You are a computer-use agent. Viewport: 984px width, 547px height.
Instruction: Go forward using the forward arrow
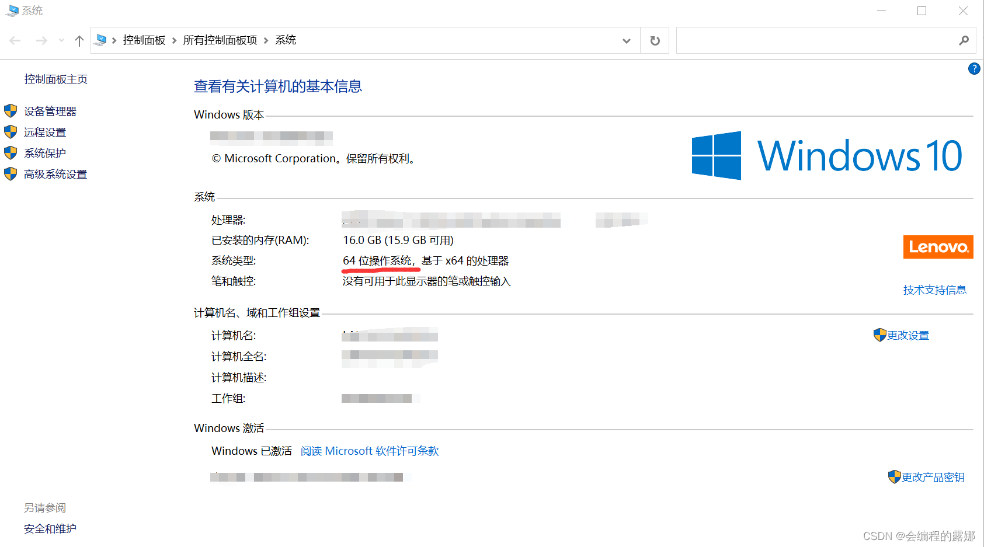[41, 40]
